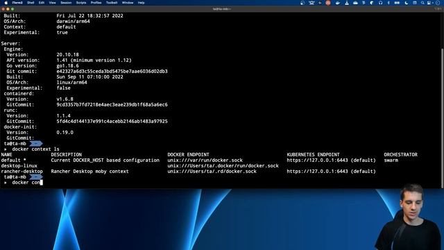Click the 'Server:' section label

10,44
